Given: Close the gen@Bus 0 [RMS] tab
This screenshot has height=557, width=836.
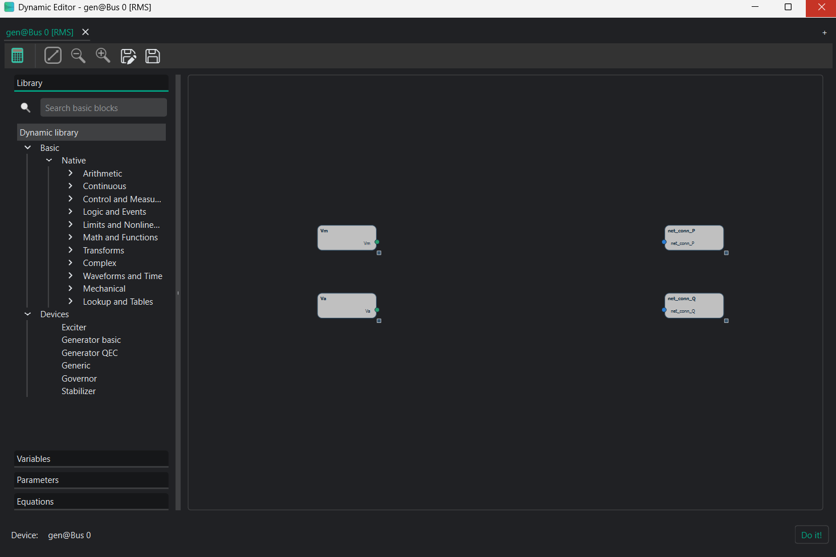Looking at the screenshot, I should tap(85, 32).
